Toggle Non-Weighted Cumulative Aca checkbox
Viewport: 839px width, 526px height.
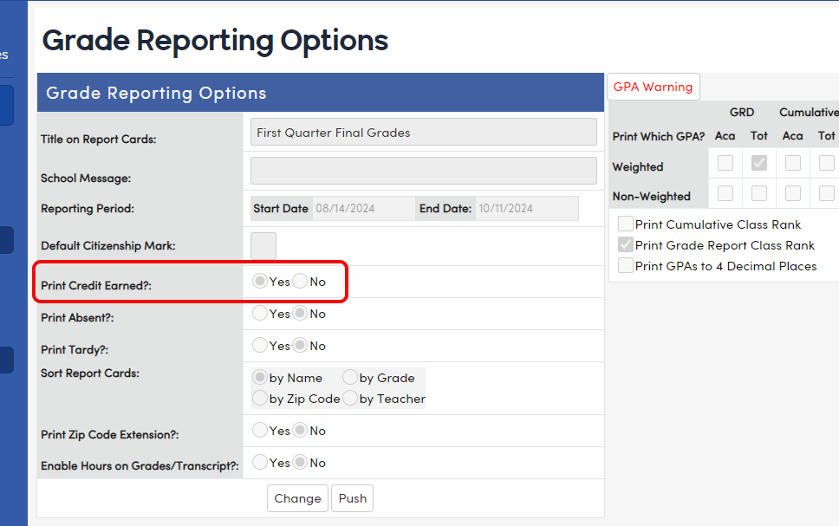click(x=793, y=193)
